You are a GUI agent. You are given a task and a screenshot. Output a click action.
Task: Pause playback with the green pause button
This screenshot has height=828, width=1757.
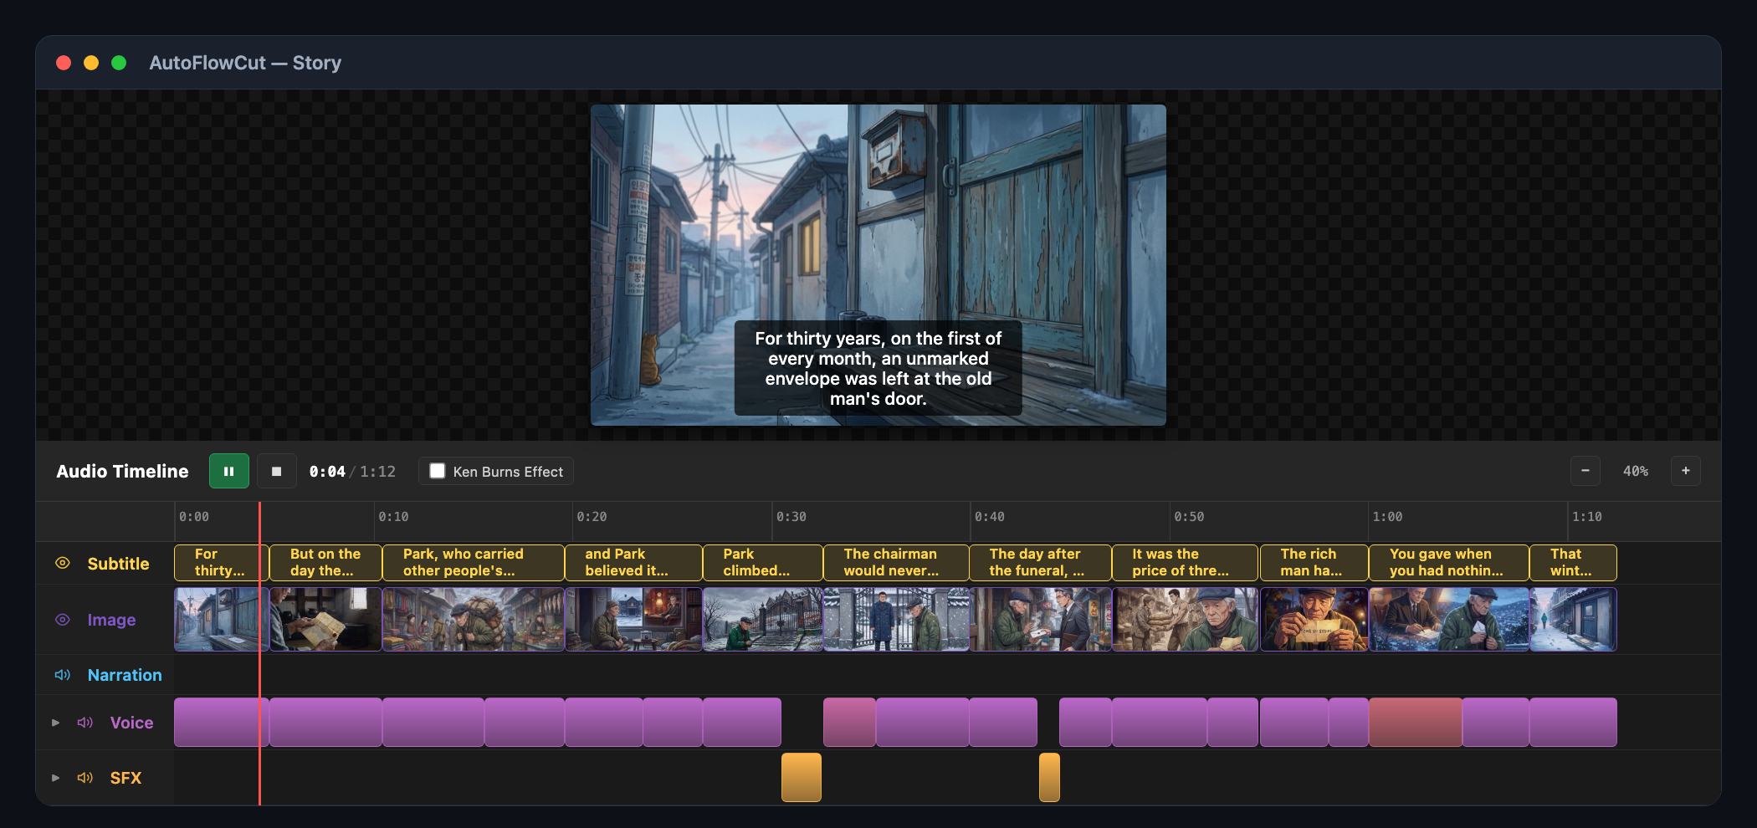coord(228,471)
